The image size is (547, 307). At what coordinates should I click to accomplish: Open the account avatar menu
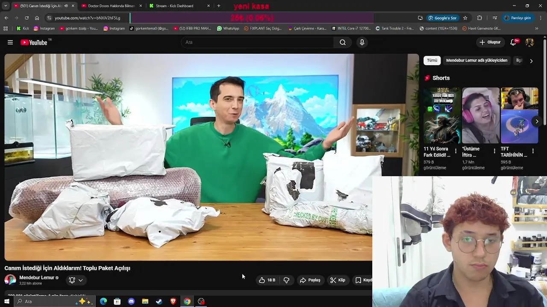pyautogui.click(x=529, y=42)
